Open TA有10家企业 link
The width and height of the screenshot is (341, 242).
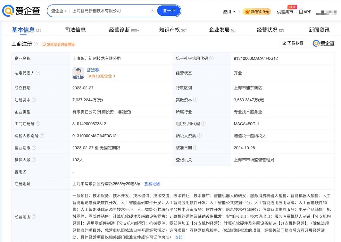click(x=101, y=76)
